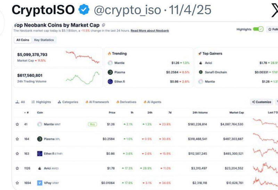Star the Mantle MNT row
Image resolution: width=278 pixels, height=190 pixels.
17,124
